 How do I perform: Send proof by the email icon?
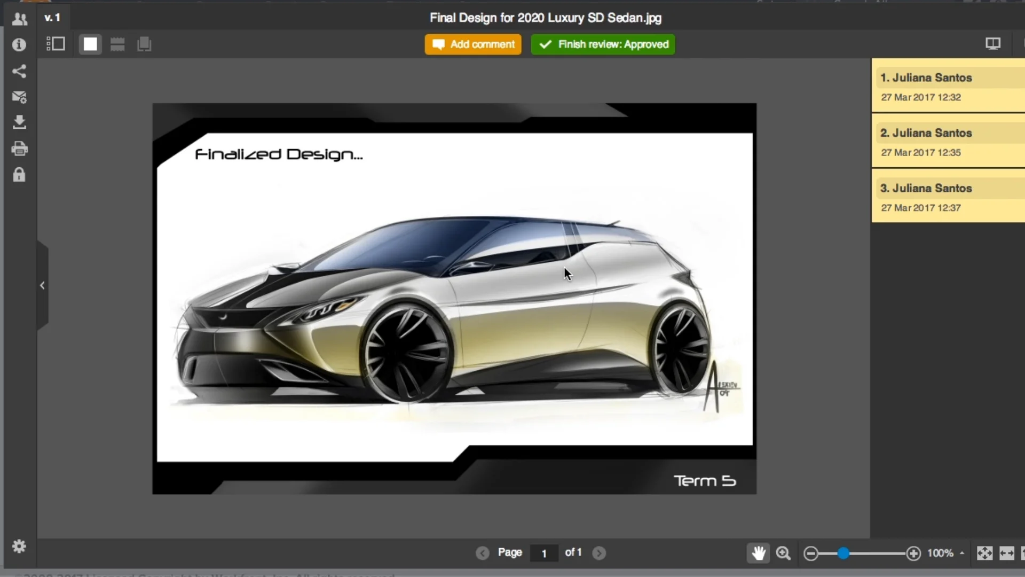click(19, 97)
